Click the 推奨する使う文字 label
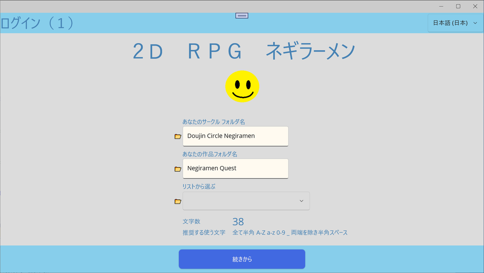 204,233
